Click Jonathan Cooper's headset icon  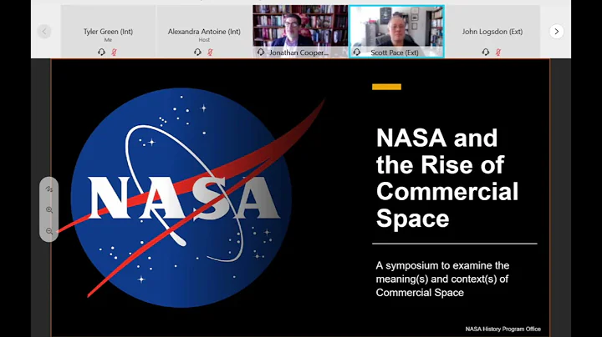click(261, 52)
